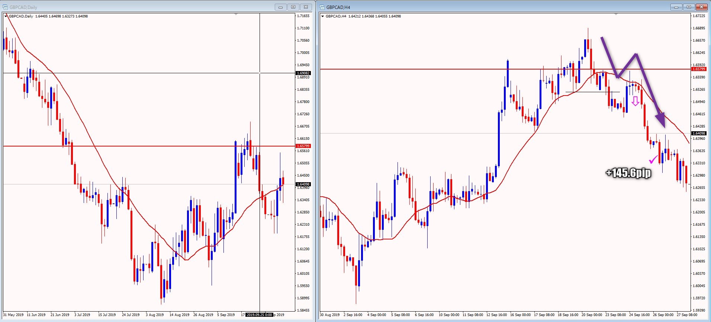711x322 pixels.
Task: Click the chart shift triangle on H4 chart
Action: tap(616, 15)
